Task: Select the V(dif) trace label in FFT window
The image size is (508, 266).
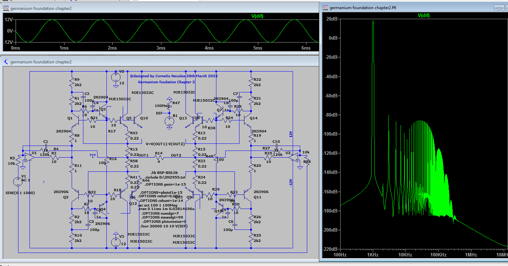Action: pos(424,15)
